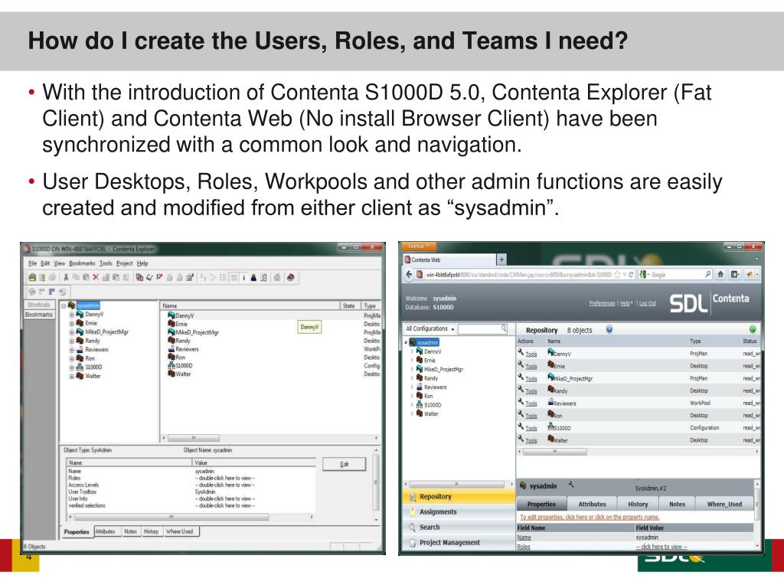The width and height of the screenshot is (784, 588).
Task: Click the Search navigation icon in Contenta Web
Action: 412,527
